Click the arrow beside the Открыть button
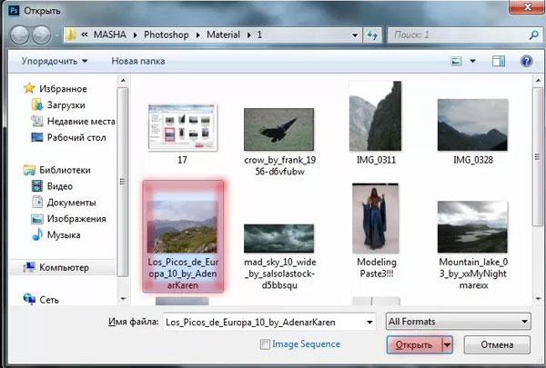The width and height of the screenshot is (546, 368). 447,345
